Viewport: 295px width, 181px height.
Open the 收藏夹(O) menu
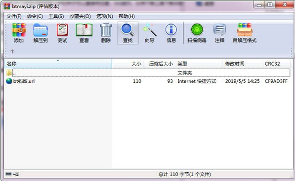click(80, 16)
